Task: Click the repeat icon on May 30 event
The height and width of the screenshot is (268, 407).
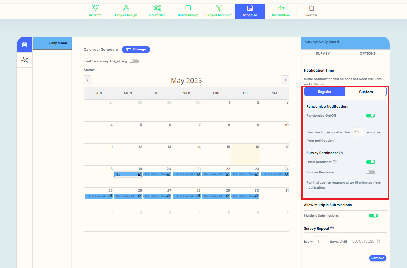Action: pos(257,196)
